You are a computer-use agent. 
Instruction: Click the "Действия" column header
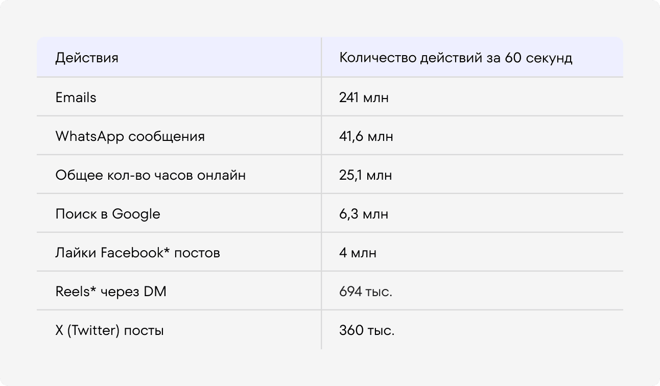tap(87, 58)
